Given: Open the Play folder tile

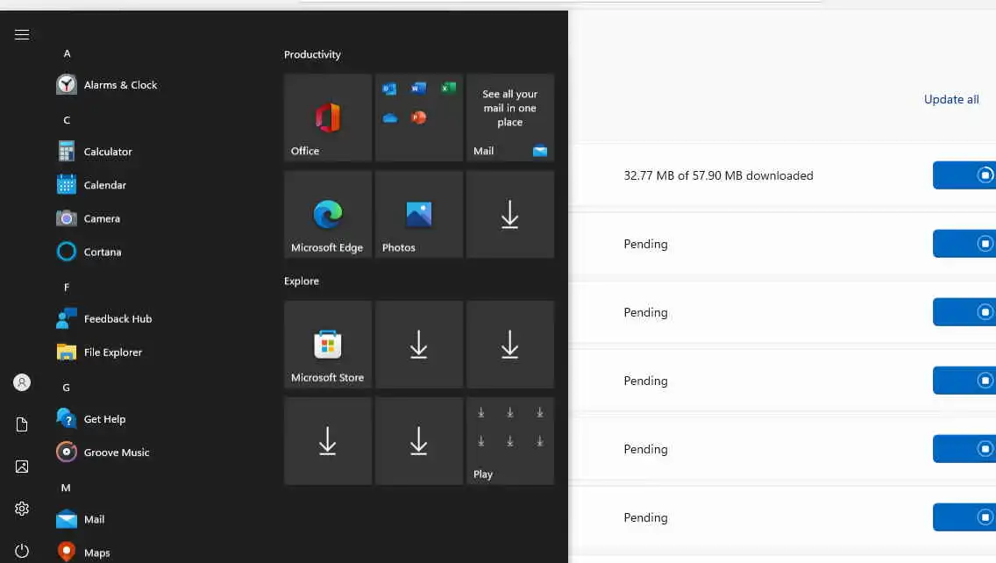Looking at the screenshot, I should [x=510, y=441].
